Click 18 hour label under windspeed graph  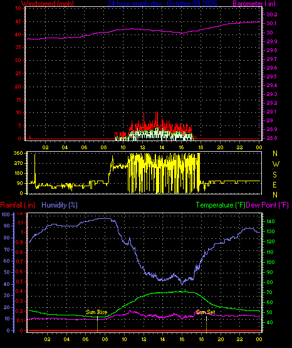point(201,147)
